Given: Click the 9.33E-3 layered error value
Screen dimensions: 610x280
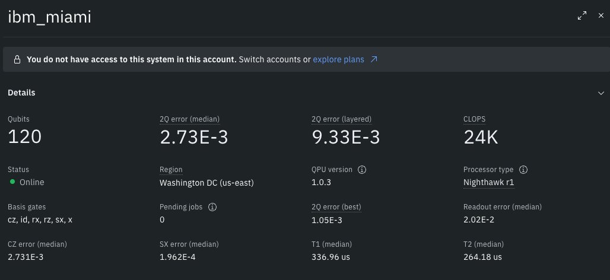Looking at the screenshot, I should pos(345,137).
